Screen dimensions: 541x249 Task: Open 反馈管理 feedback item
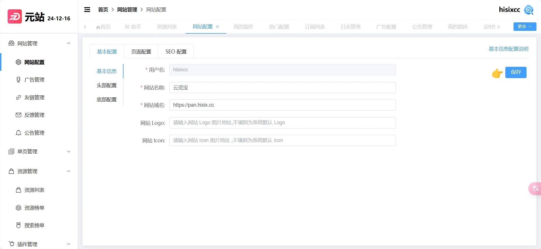point(34,115)
